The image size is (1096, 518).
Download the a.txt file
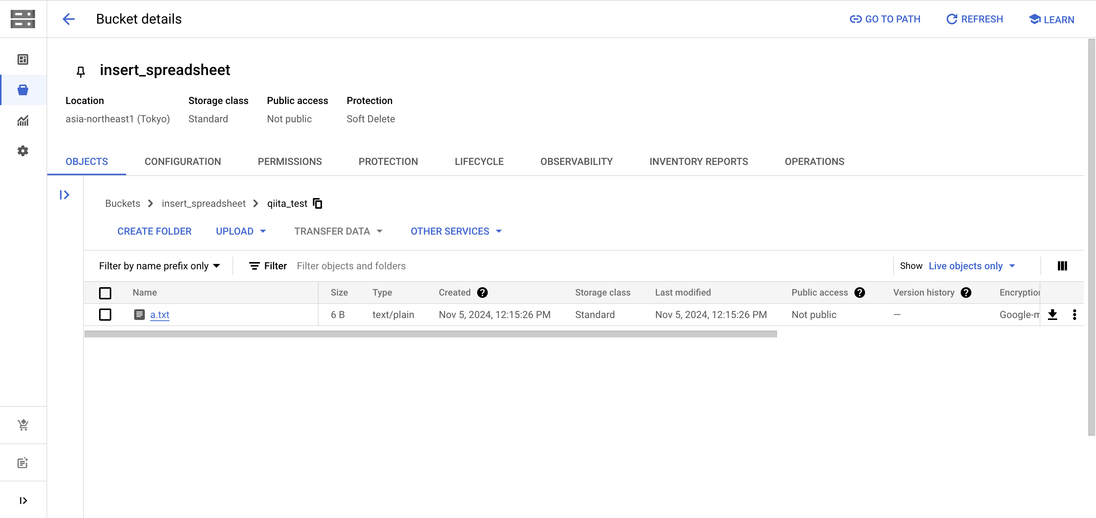1052,314
